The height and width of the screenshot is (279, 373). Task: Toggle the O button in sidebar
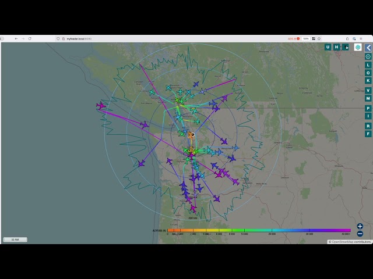(368, 73)
